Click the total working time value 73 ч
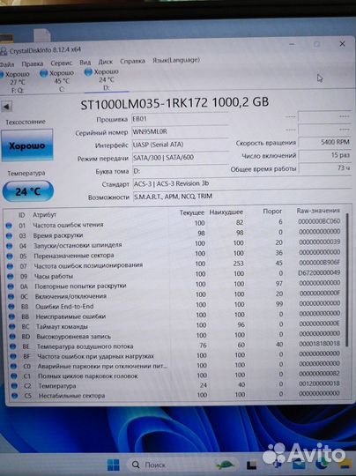 [x=324, y=167]
